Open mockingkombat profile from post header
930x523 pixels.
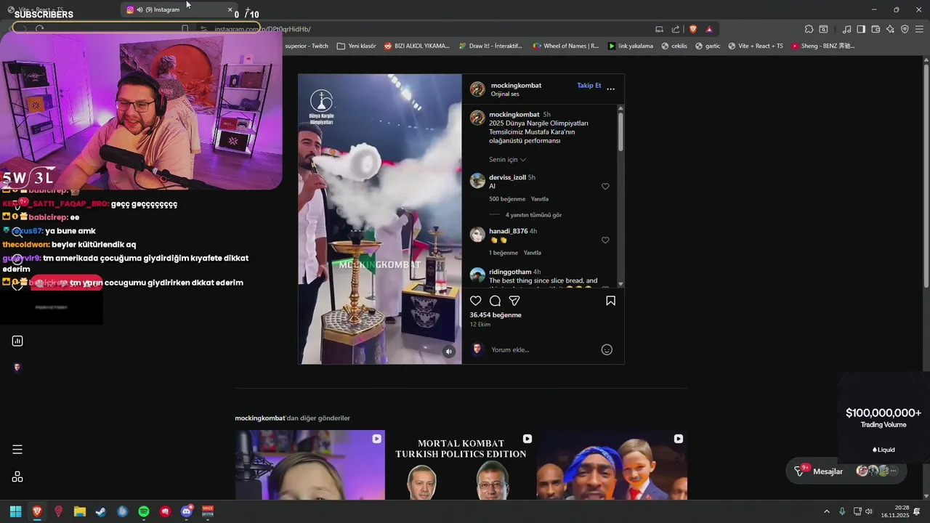[x=516, y=86]
